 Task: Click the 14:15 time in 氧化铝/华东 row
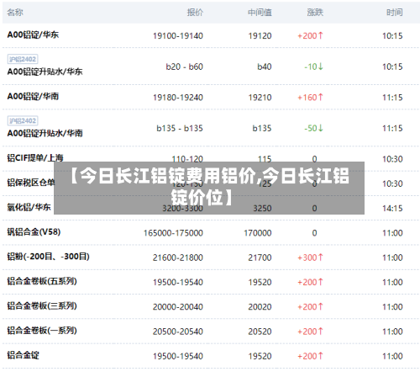click(392, 209)
